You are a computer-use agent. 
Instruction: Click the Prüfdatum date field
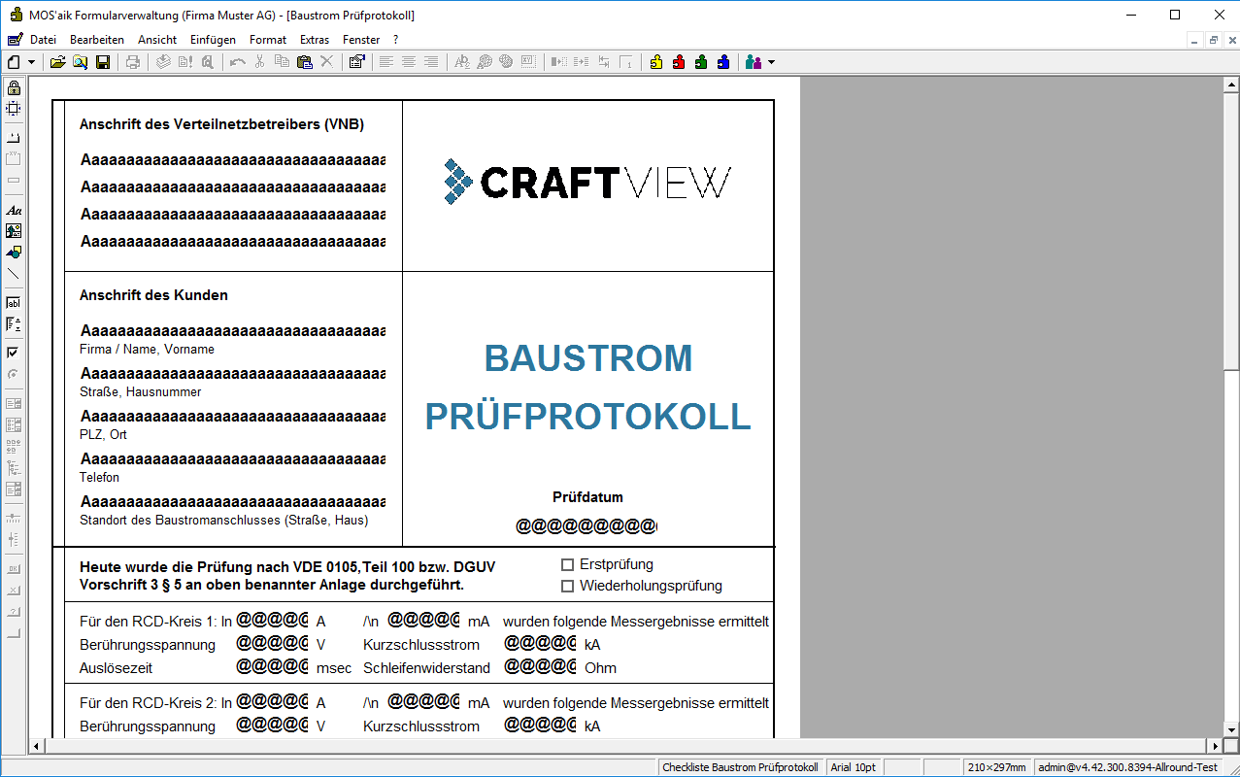586,525
